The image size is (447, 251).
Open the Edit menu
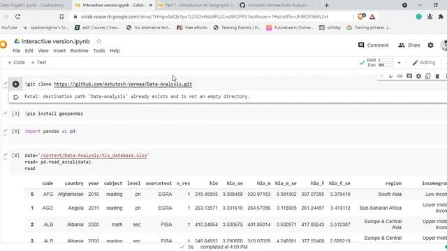pos(29,51)
